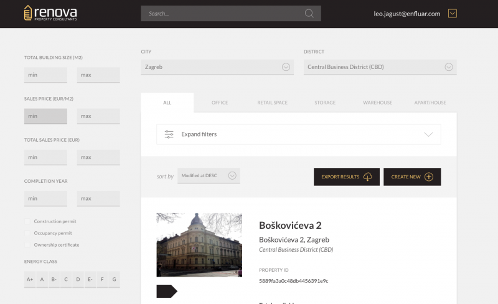This screenshot has height=304, width=498.
Task: Click the address Boškovićeva 2, Zagreb
Action: [x=294, y=239]
